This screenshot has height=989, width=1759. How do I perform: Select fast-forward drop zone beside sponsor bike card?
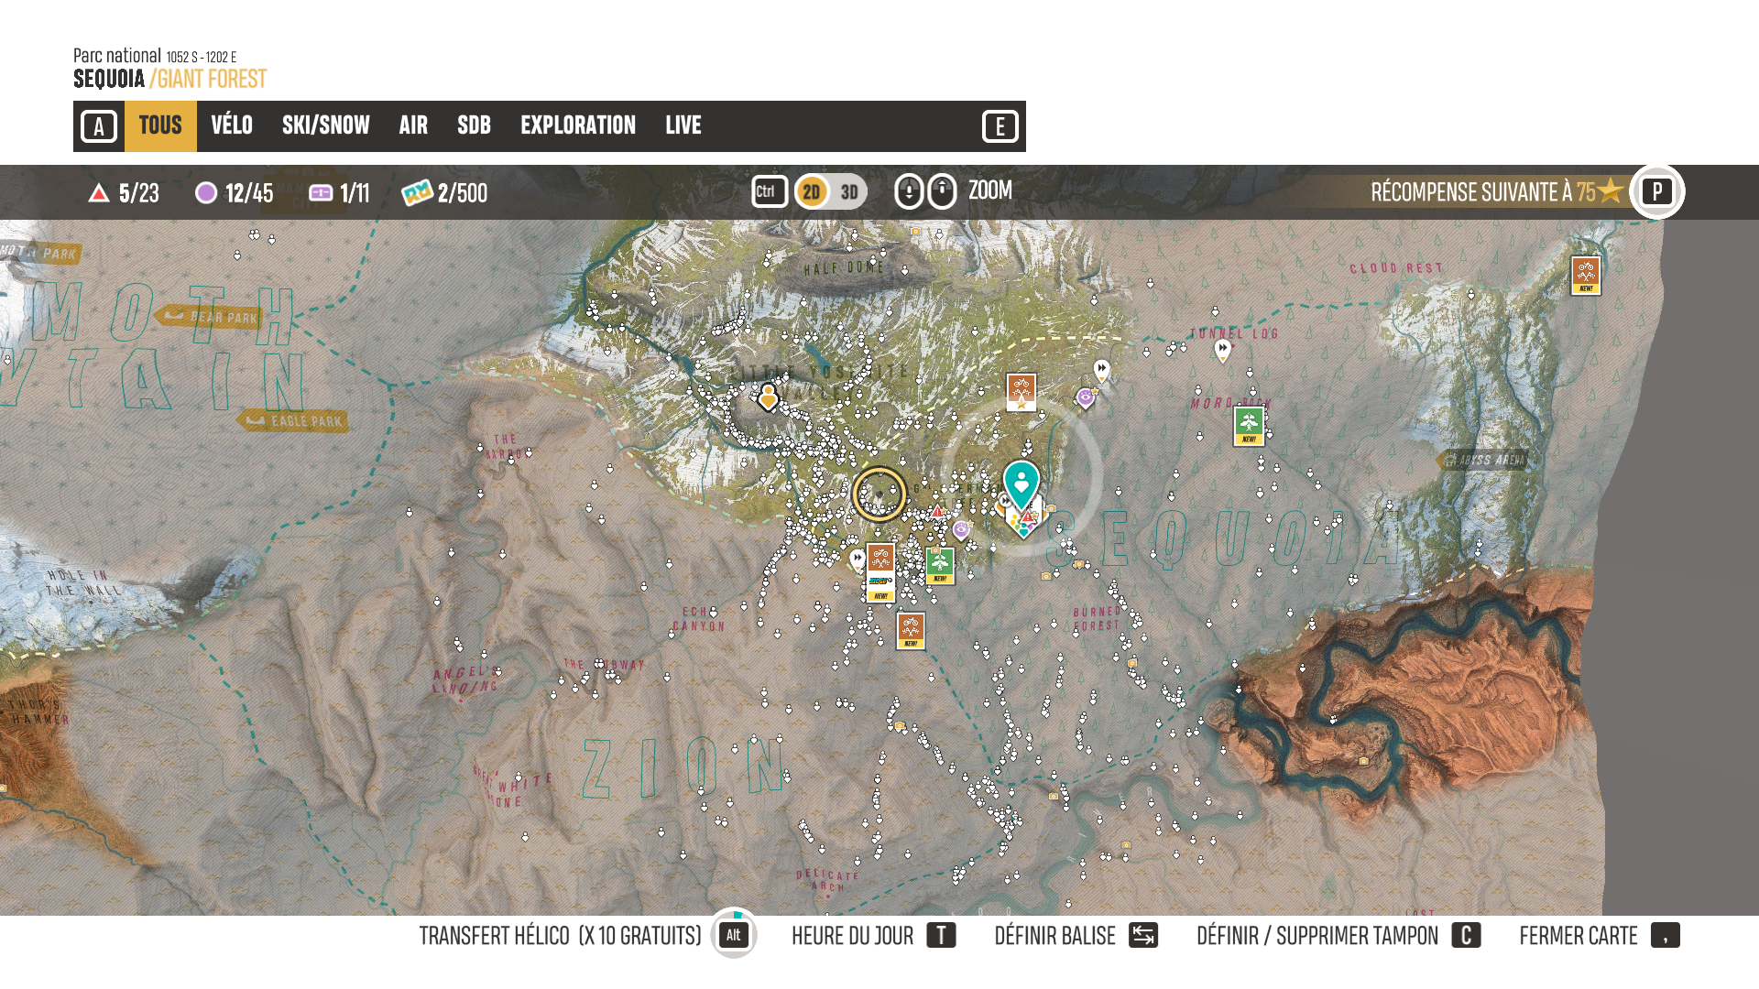coord(857,558)
